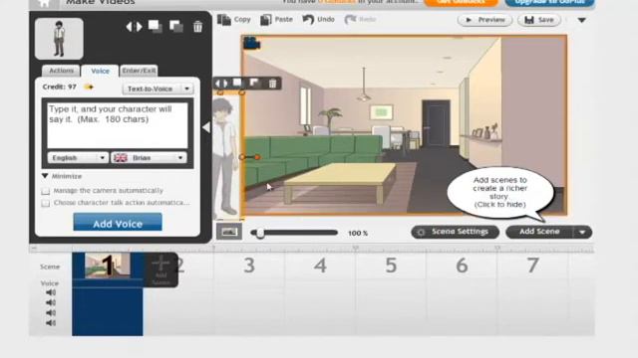Click the Preview button
Screen dimensions: 638x358
click(484, 20)
